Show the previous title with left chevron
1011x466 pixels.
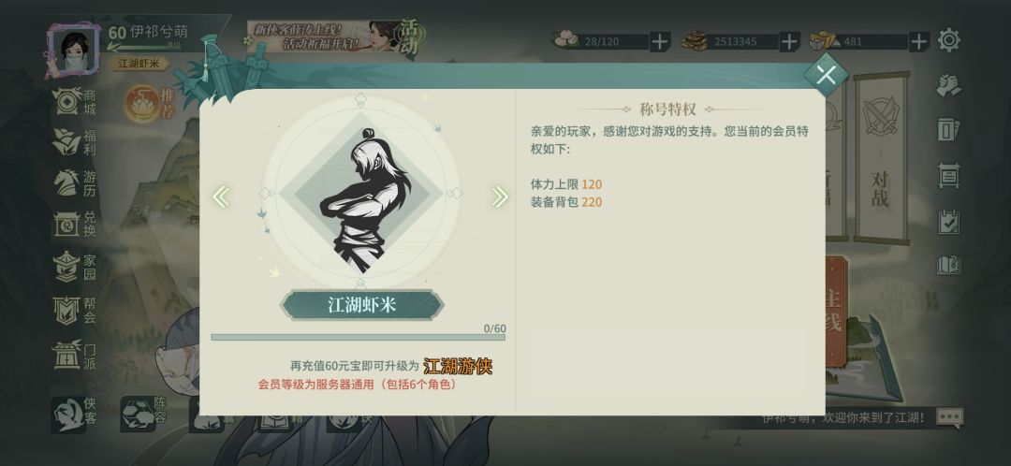point(221,197)
